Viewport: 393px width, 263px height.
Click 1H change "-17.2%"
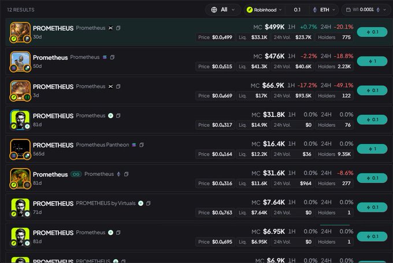click(307, 85)
